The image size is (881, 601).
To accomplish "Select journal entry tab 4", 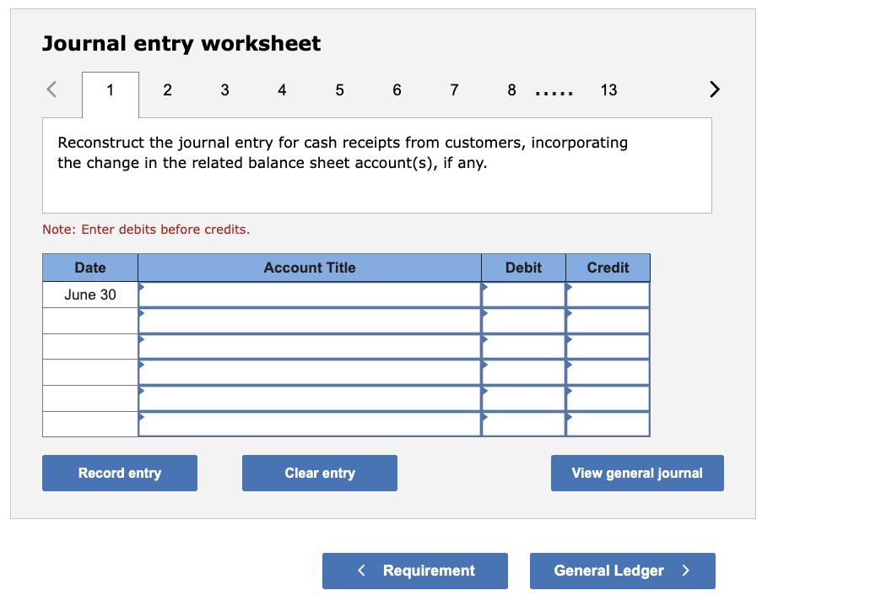I will tap(282, 90).
